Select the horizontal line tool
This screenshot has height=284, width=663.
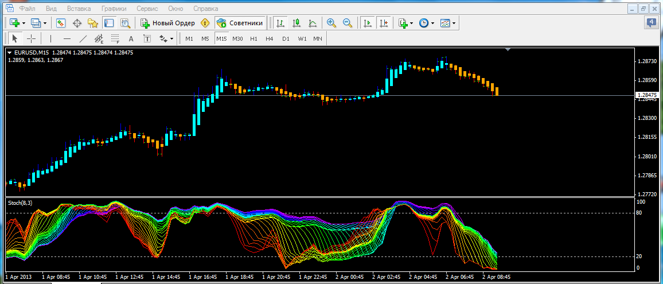(67, 38)
